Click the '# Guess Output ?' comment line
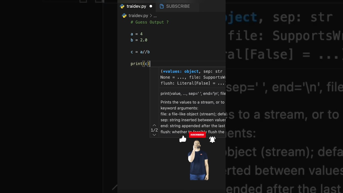 point(150,22)
